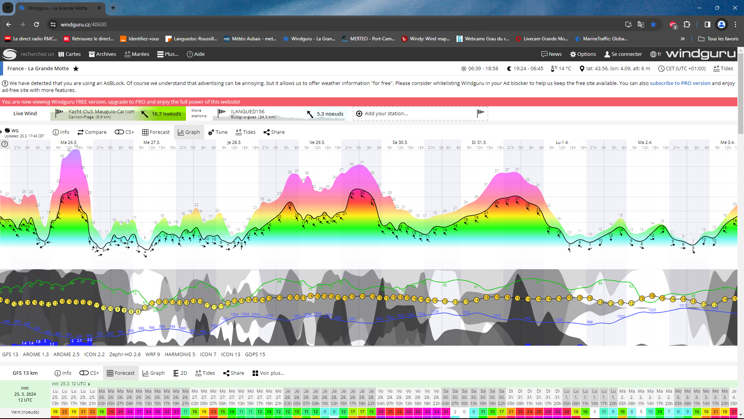Open Tides in top right info bar
The height and width of the screenshot is (419, 744).
723,69
